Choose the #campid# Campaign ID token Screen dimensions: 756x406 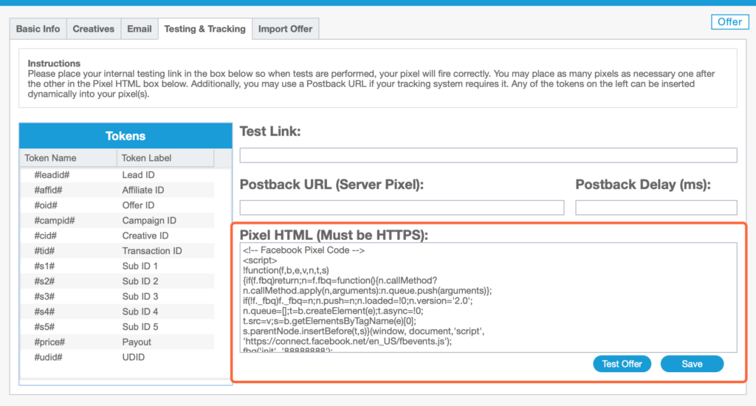(118, 221)
